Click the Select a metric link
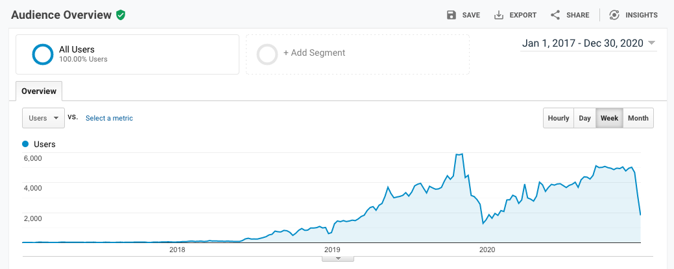 point(109,118)
